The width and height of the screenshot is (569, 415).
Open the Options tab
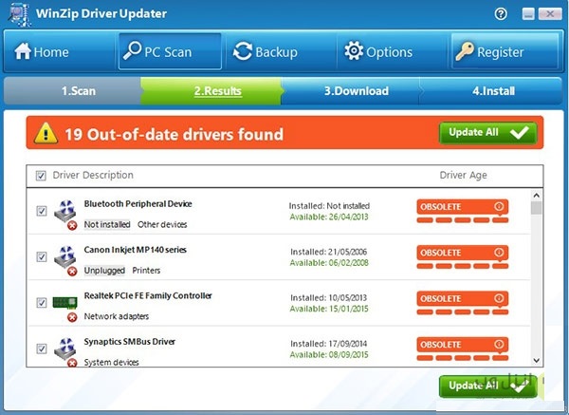(378, 52)
